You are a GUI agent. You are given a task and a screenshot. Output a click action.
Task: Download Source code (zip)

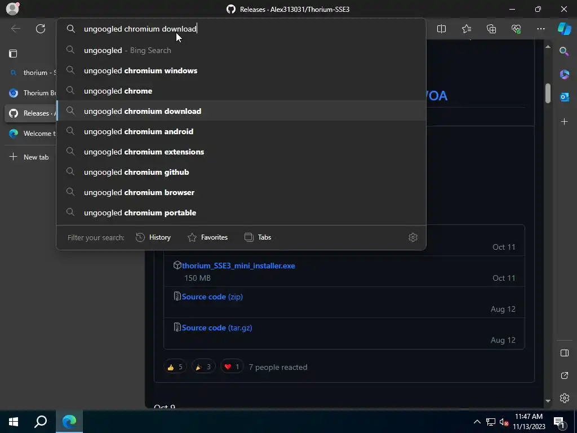pos(212,297)
